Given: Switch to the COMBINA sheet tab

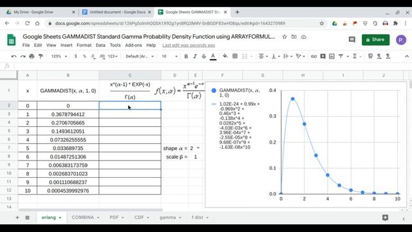Looking at the screenshot, I should click(x=83, y=218).
